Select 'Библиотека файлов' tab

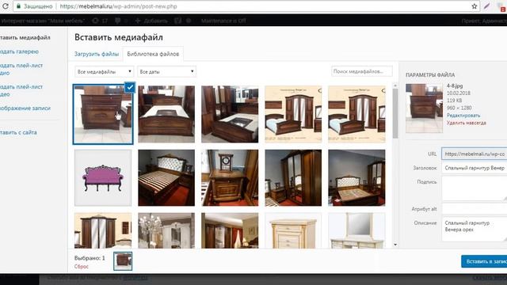[x=153, y=54]
